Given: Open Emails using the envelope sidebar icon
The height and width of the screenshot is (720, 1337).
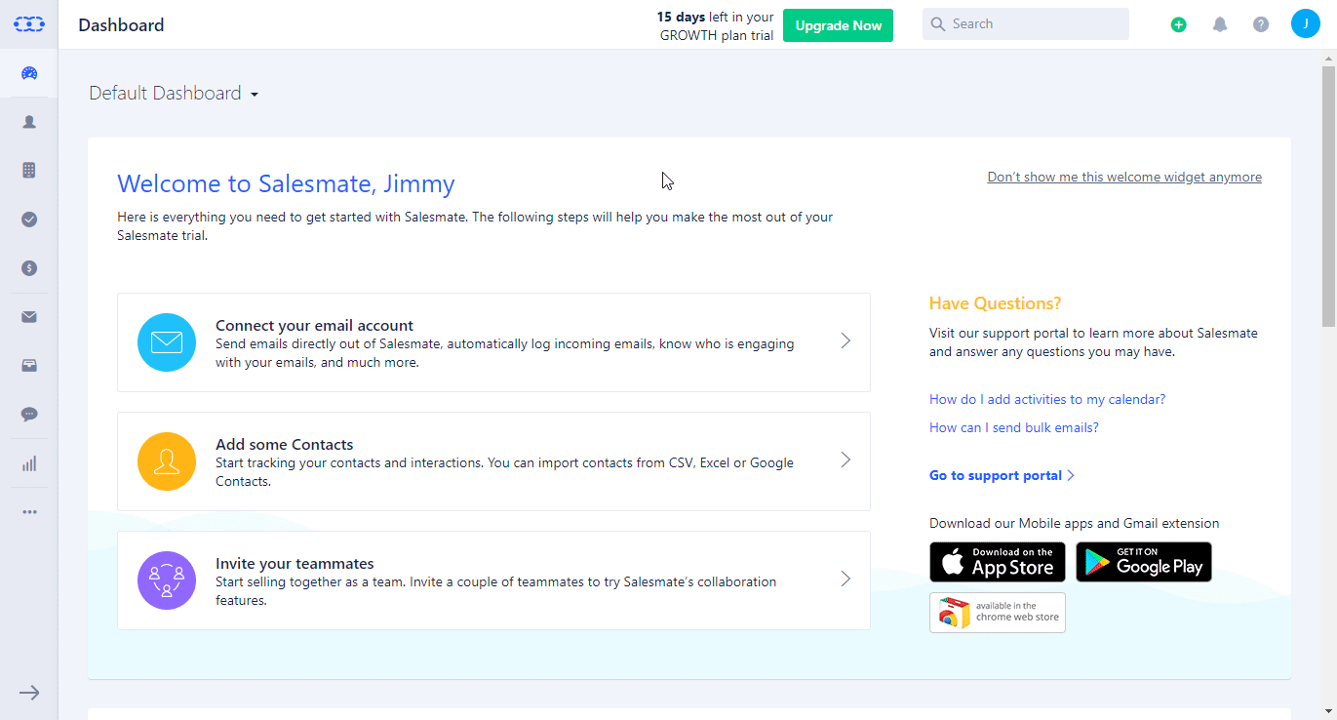Looking at the screenshot, I should click(28, 316).
